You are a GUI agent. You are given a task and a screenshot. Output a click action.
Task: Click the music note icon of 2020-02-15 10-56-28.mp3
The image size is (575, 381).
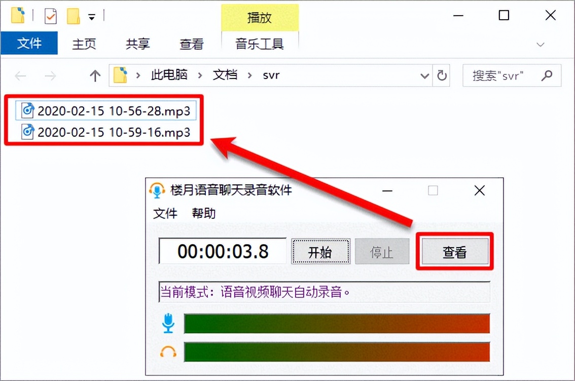[27, 110]
